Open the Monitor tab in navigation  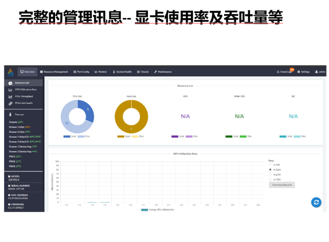pos(101,72)
